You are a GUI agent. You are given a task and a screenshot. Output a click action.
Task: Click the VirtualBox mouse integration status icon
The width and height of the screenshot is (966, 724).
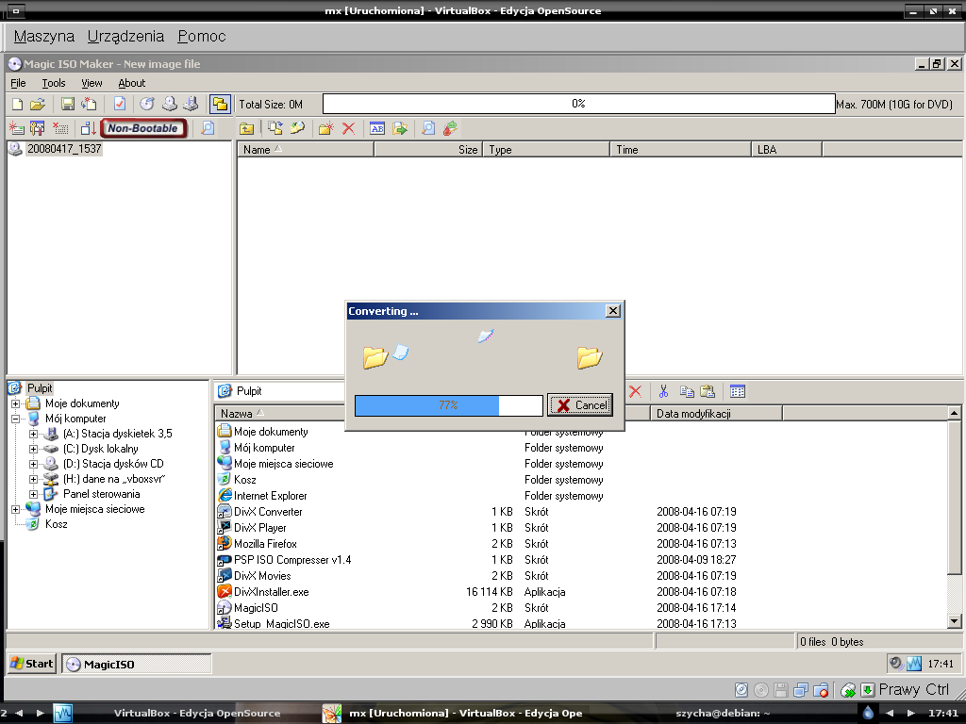pyautogui.click(x=848, y=690)
